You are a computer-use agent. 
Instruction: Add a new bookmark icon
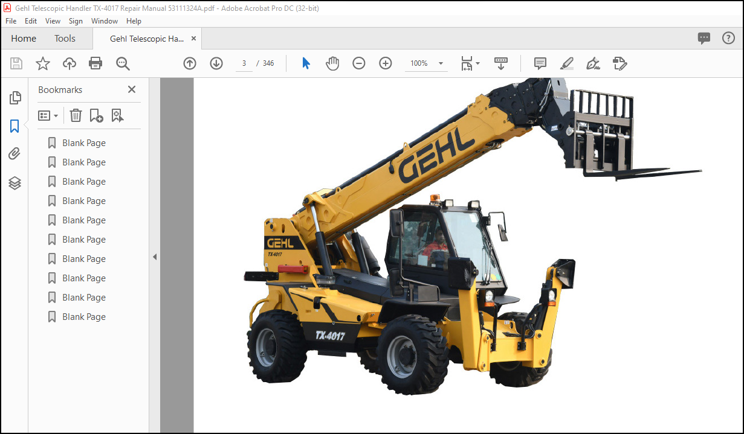tap(96, 115)
